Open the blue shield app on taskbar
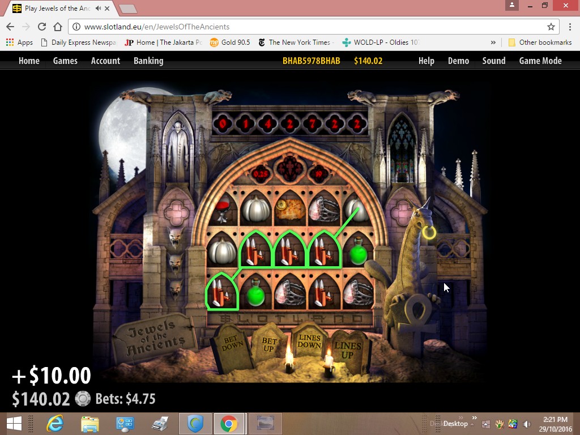580x435 pixels. pos(195,424)
